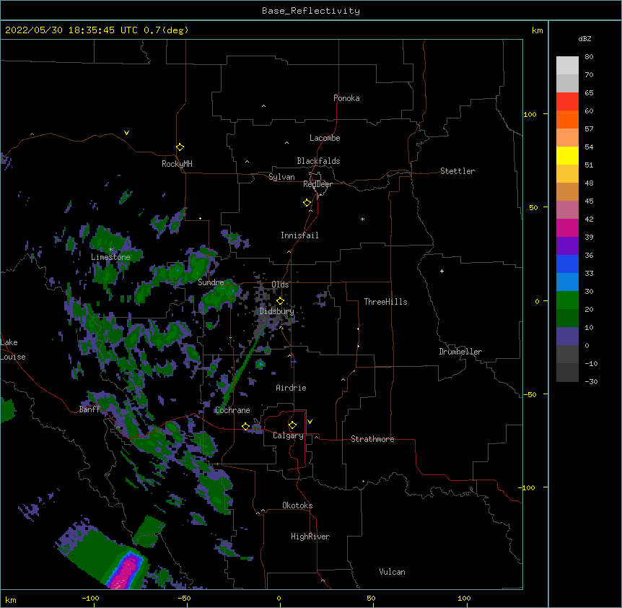Click the HighRiver label

[x=310, y=537]
